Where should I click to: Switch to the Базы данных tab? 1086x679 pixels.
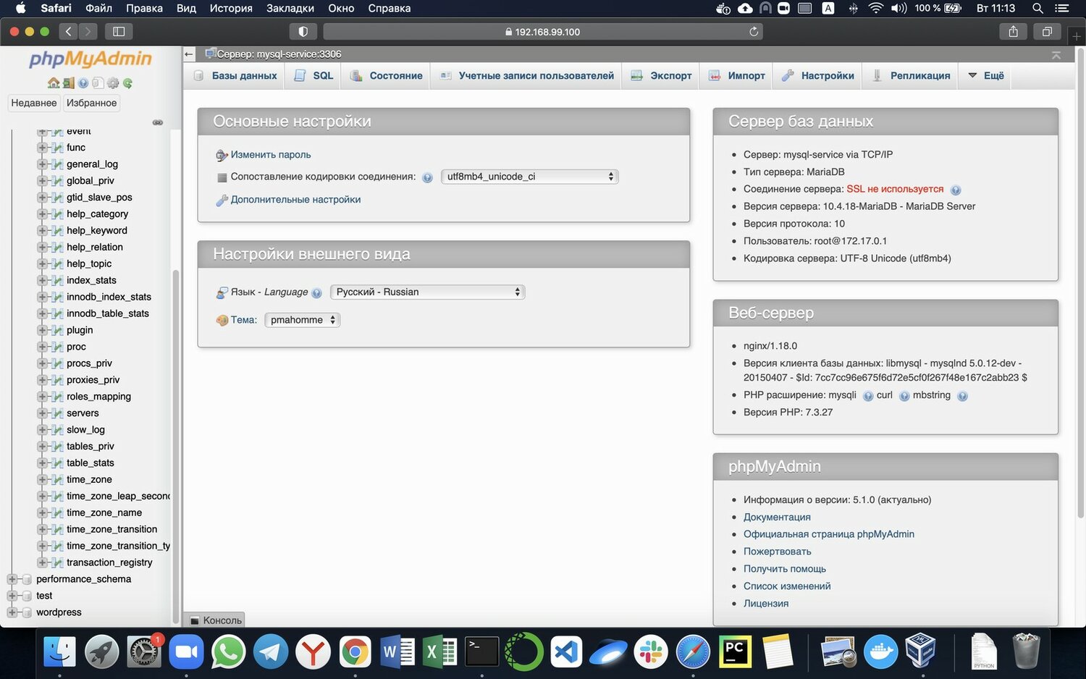tap(235, 75)
